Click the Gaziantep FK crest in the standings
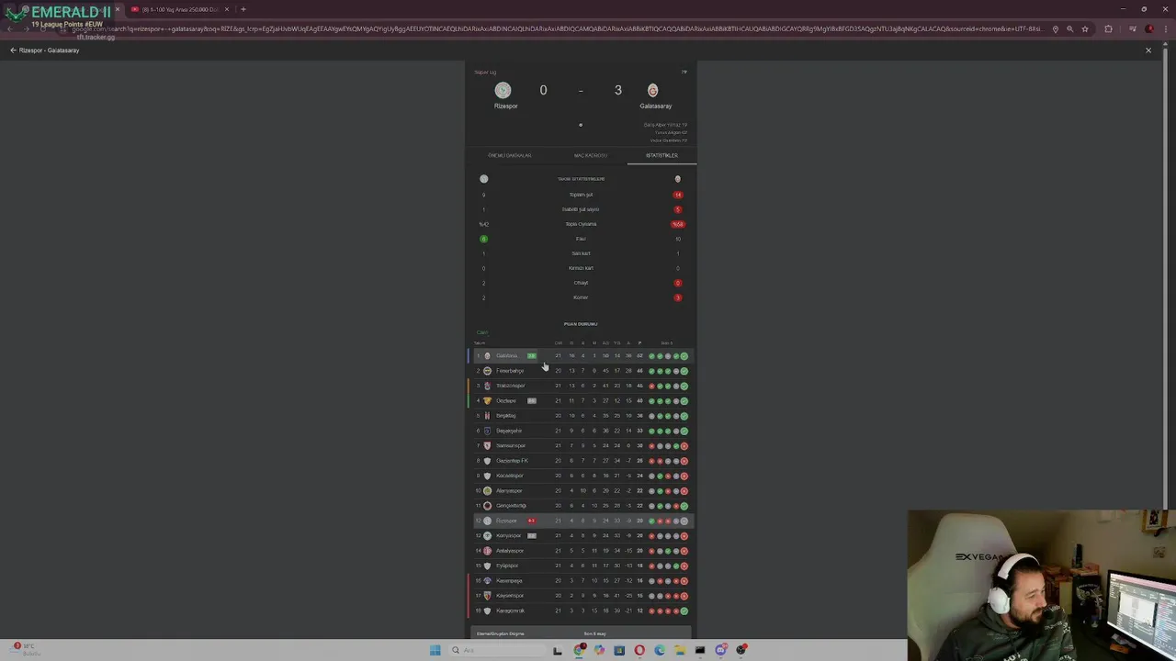Screen dimensions: 1176x661 point(487,461)
